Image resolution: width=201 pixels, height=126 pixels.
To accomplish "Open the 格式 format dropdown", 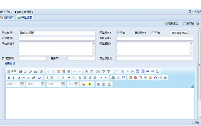I will [x=35, y=84].
